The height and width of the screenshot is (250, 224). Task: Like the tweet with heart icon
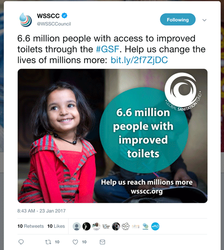(x=75, y=242)
